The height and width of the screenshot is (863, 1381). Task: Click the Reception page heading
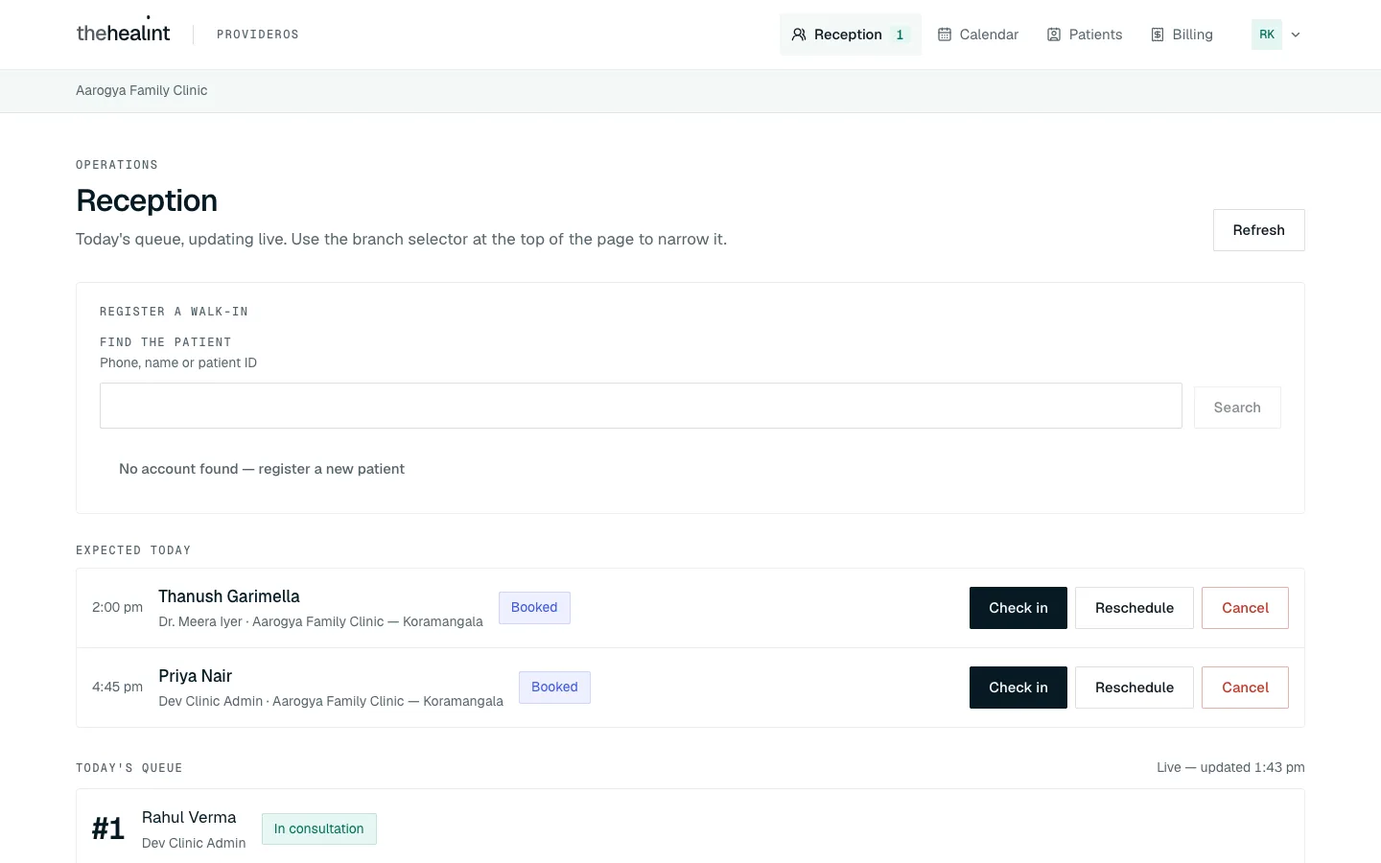point(147,200)
